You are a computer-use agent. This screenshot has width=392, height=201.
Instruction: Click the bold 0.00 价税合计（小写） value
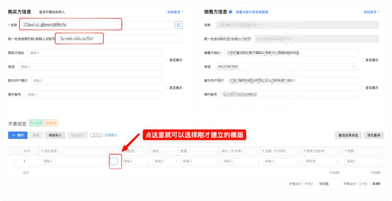pyautogui.click(x=376, y=183)
